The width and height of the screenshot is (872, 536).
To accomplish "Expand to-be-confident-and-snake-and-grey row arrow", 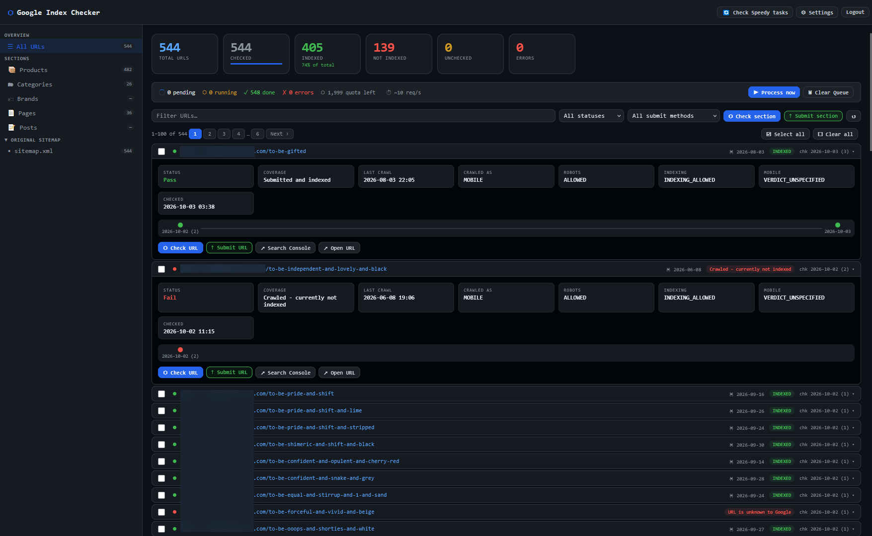I will click(x=854, y=479).
